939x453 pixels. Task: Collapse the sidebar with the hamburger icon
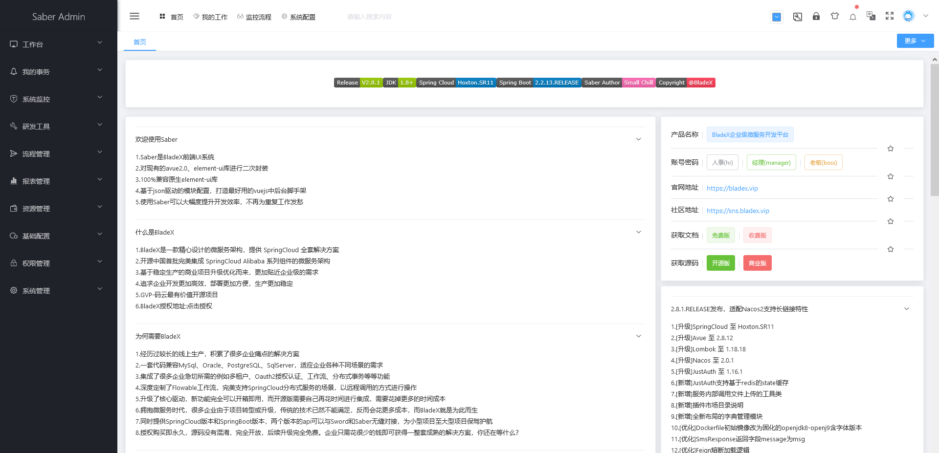click(134, 16)
